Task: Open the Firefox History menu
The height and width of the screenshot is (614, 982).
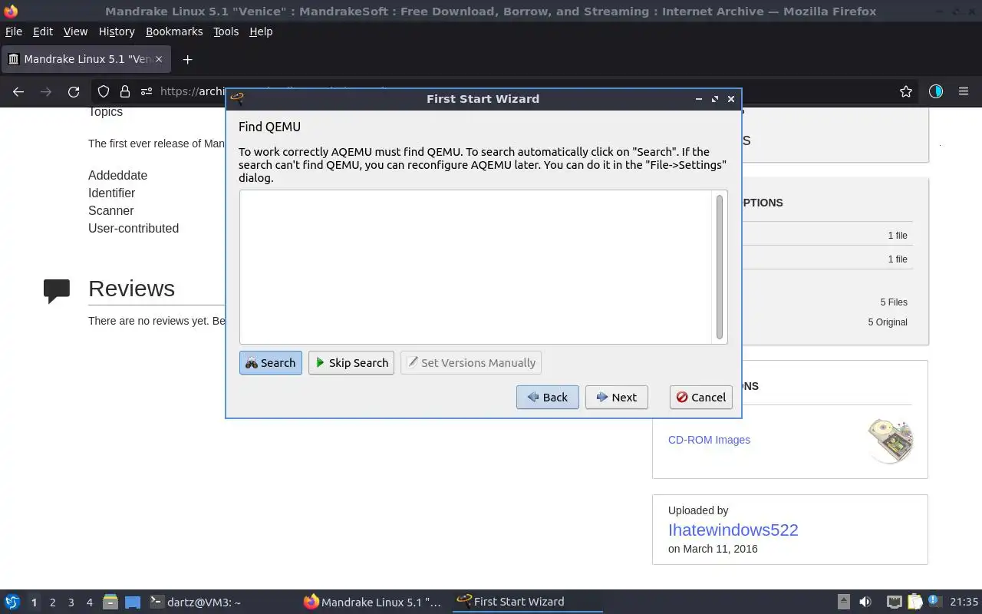Action: pos(117,31)
